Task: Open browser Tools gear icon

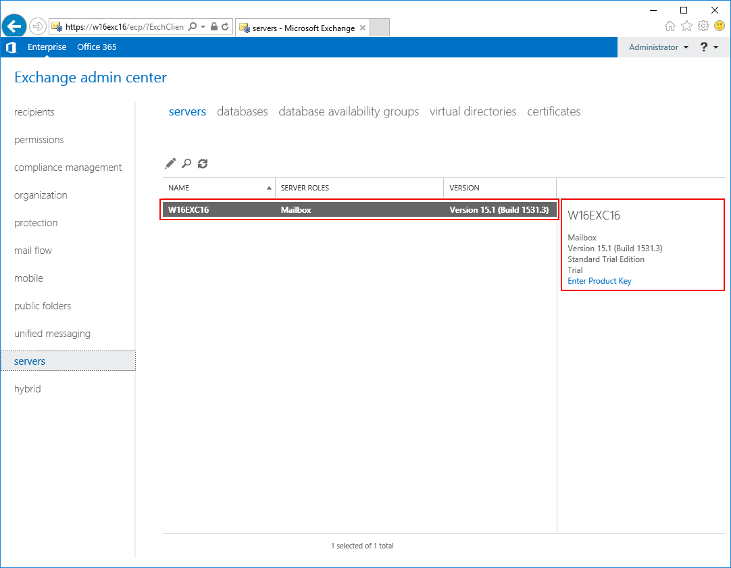Action: coord(703,26)
